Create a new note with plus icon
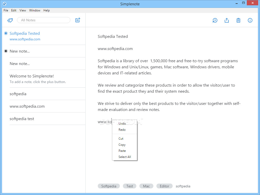This screenshot has width=260, height=195. 78,20
